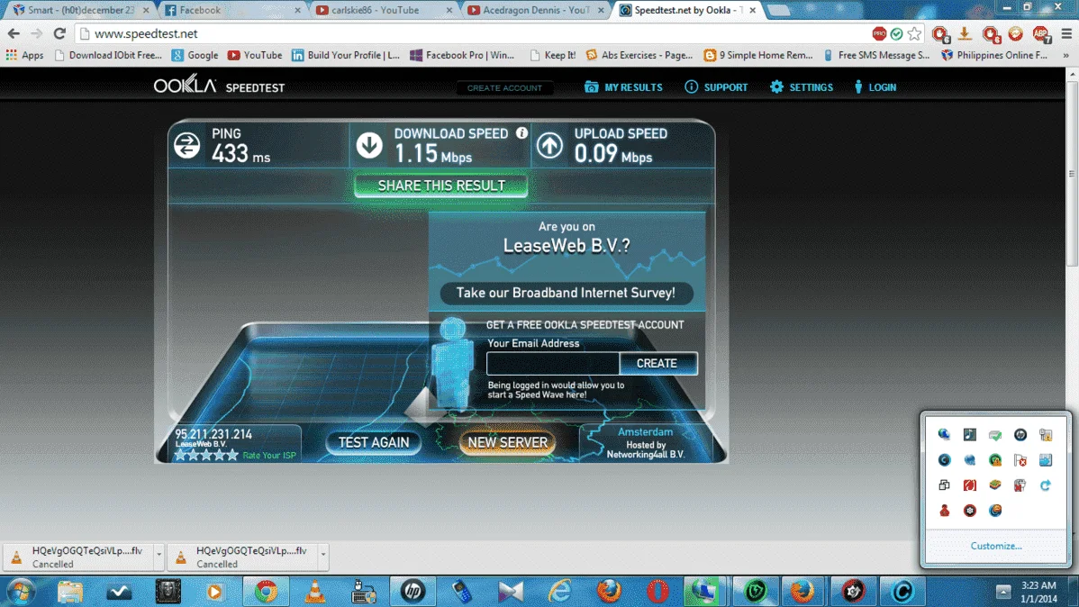1079x607 pixels.
Task: Bookmark this page with star icon
Action: (x=914, y=33)
